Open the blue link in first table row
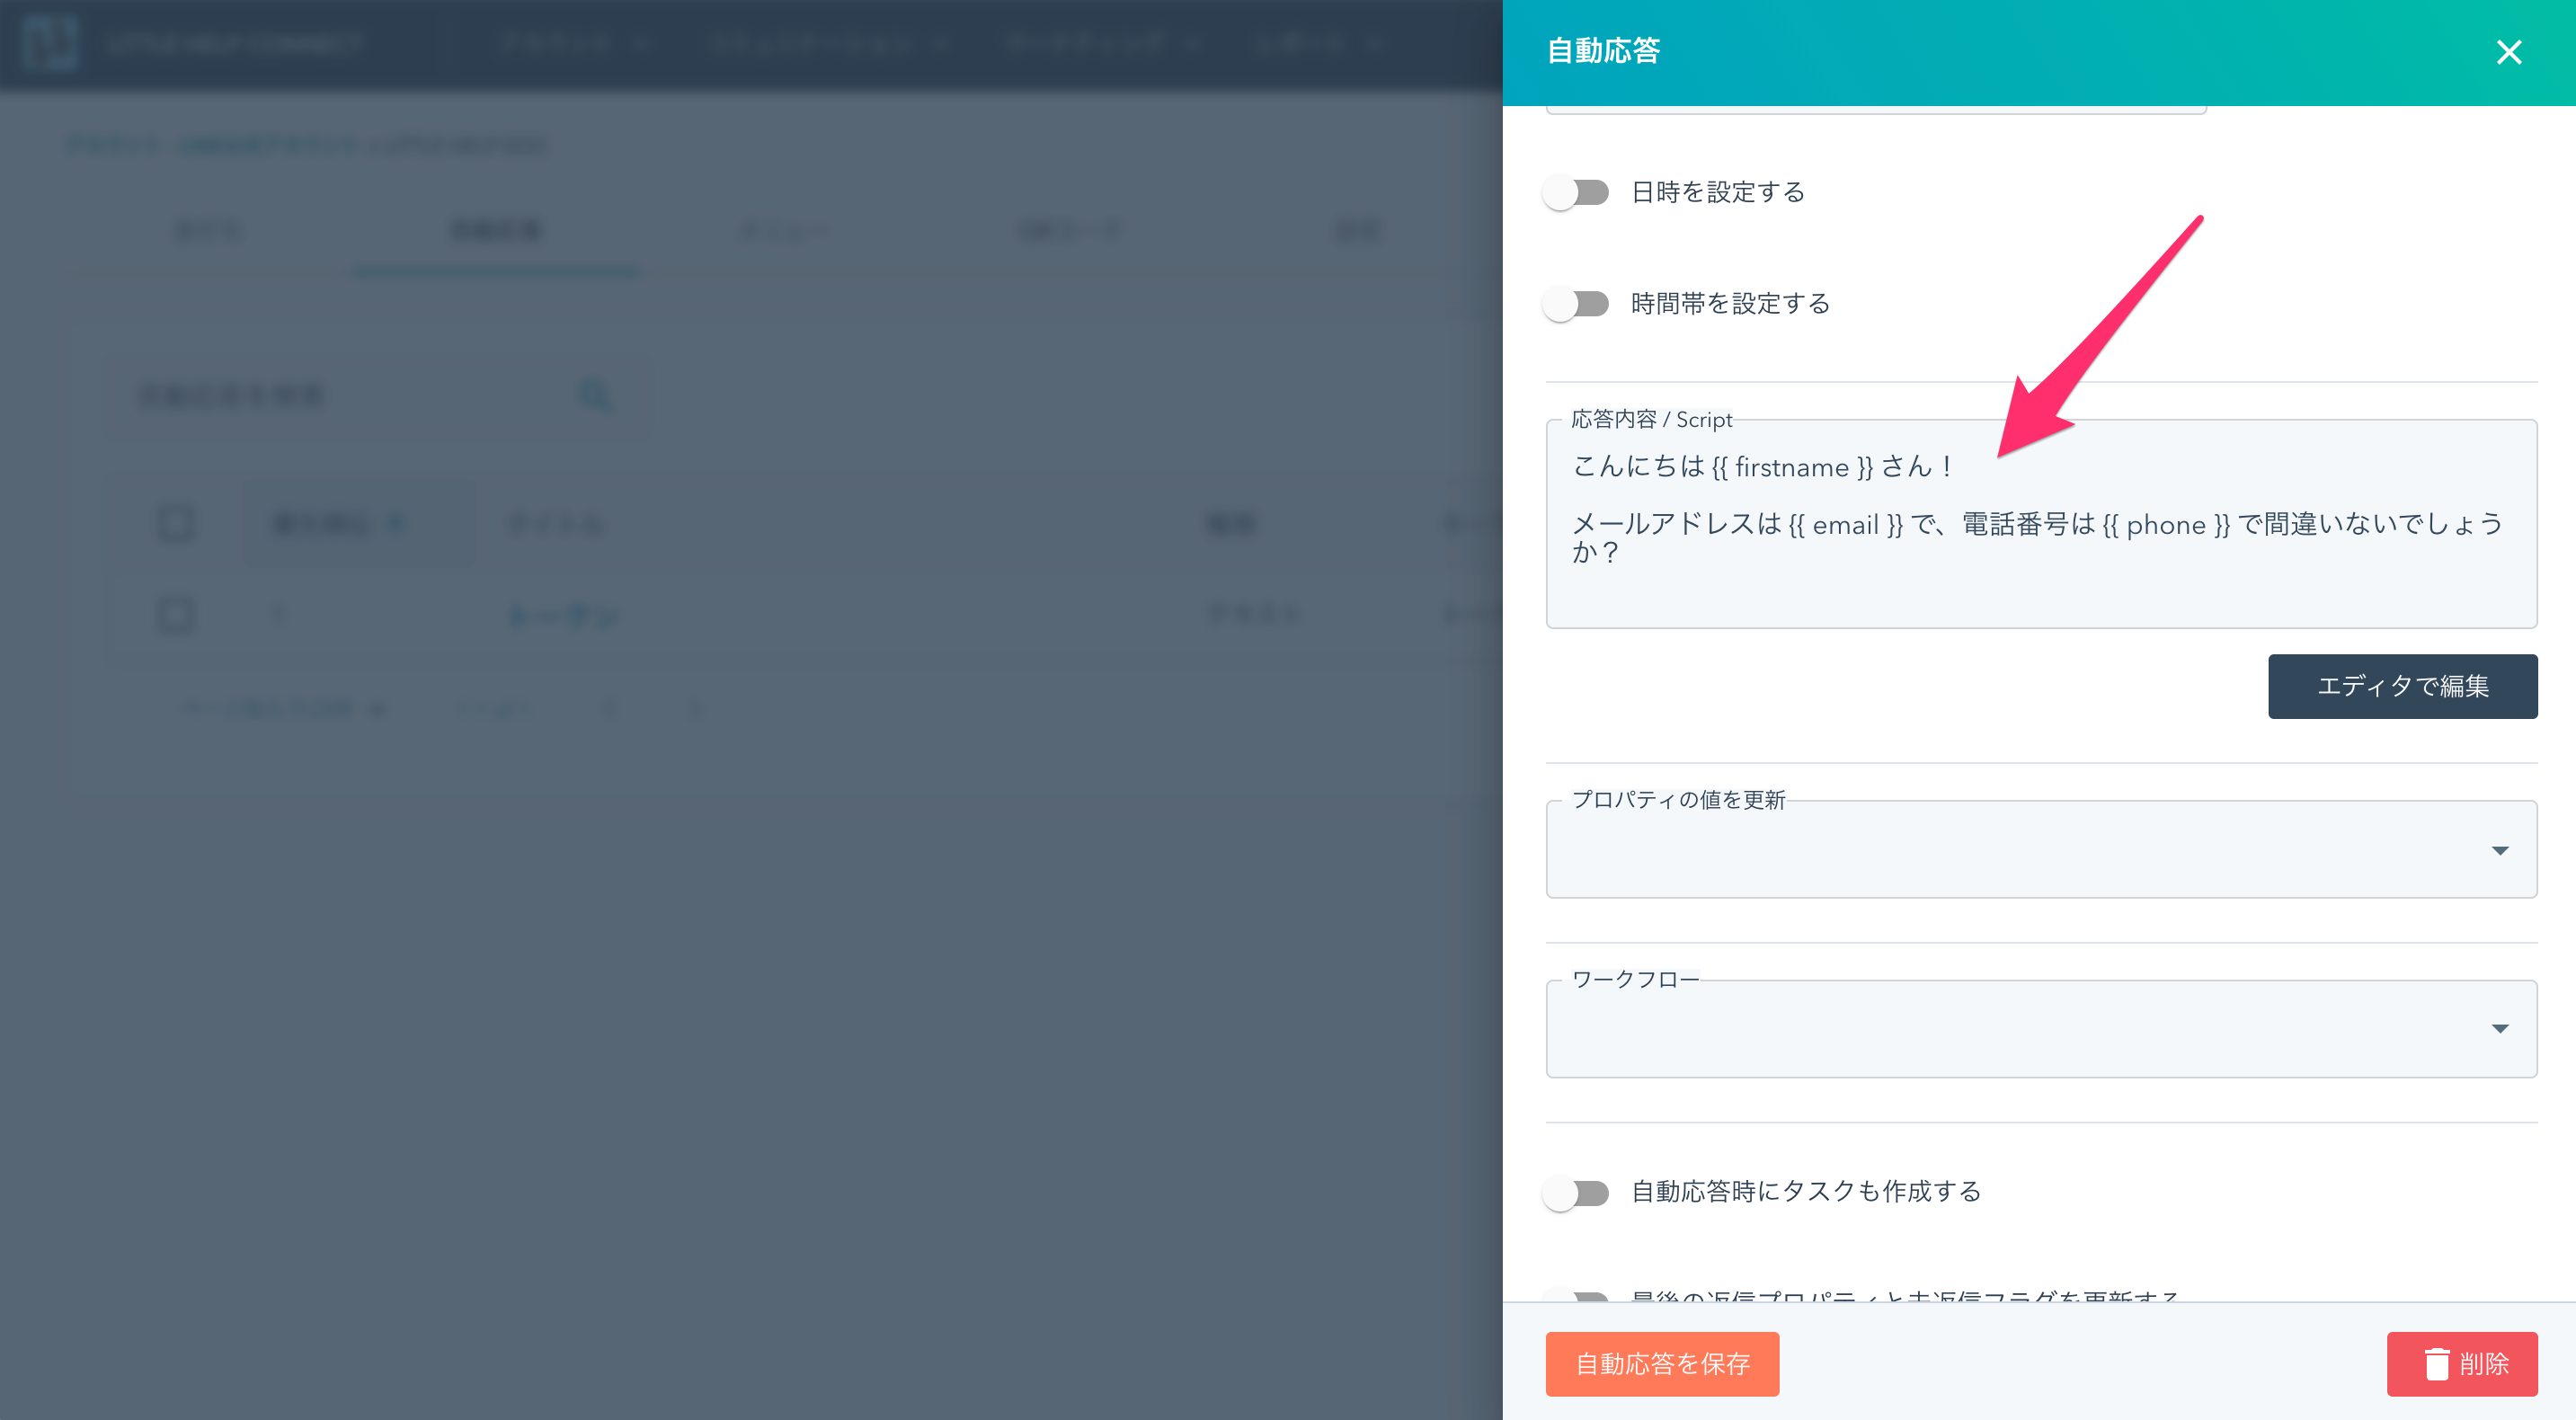The width and height of the screenshot is (2576, 1420). click(x=564, y=614)
